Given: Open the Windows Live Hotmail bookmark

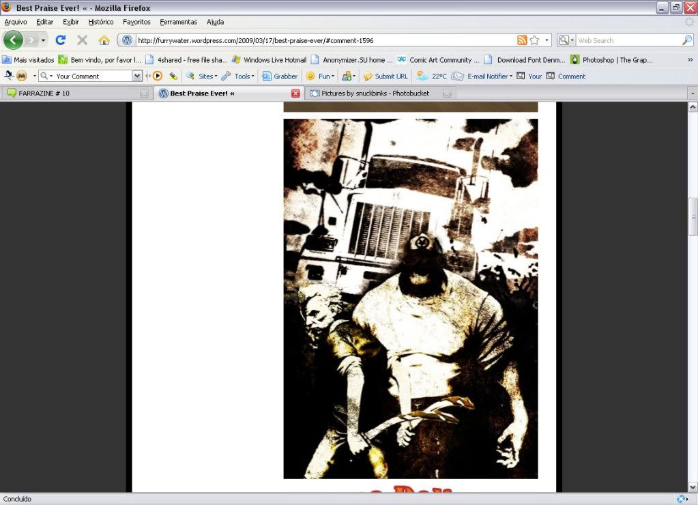Looking at the screenshot, I should coord(270,59).
